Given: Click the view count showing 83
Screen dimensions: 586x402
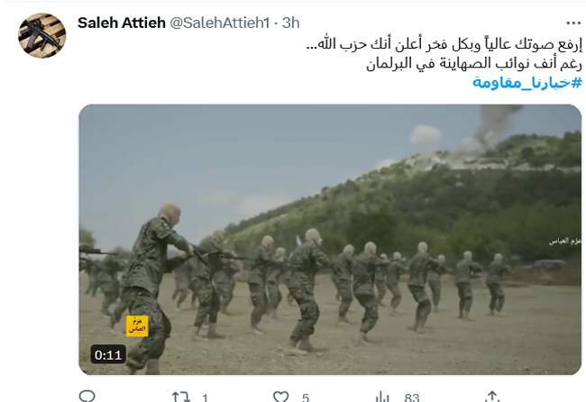Looking at the screenshot, I should pyautogui.click(x=411, y=397).
